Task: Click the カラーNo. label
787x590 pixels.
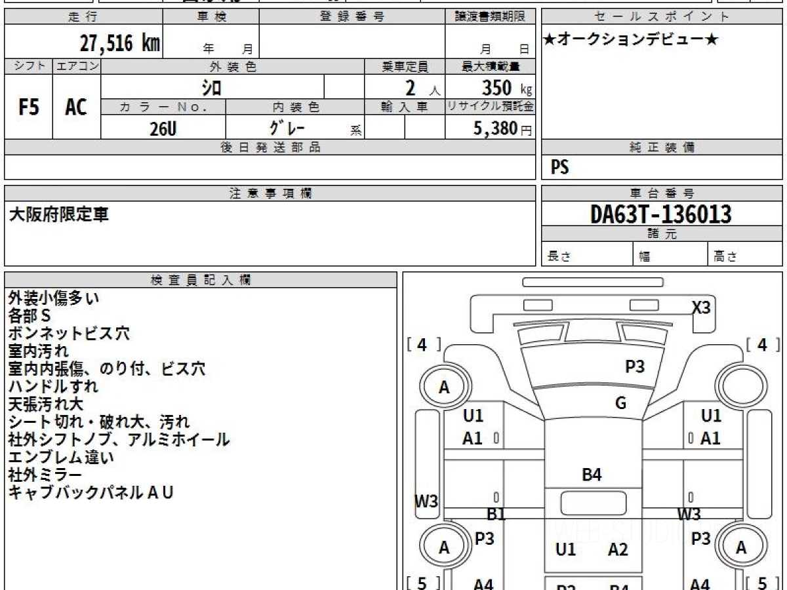Action: [163, 107]
